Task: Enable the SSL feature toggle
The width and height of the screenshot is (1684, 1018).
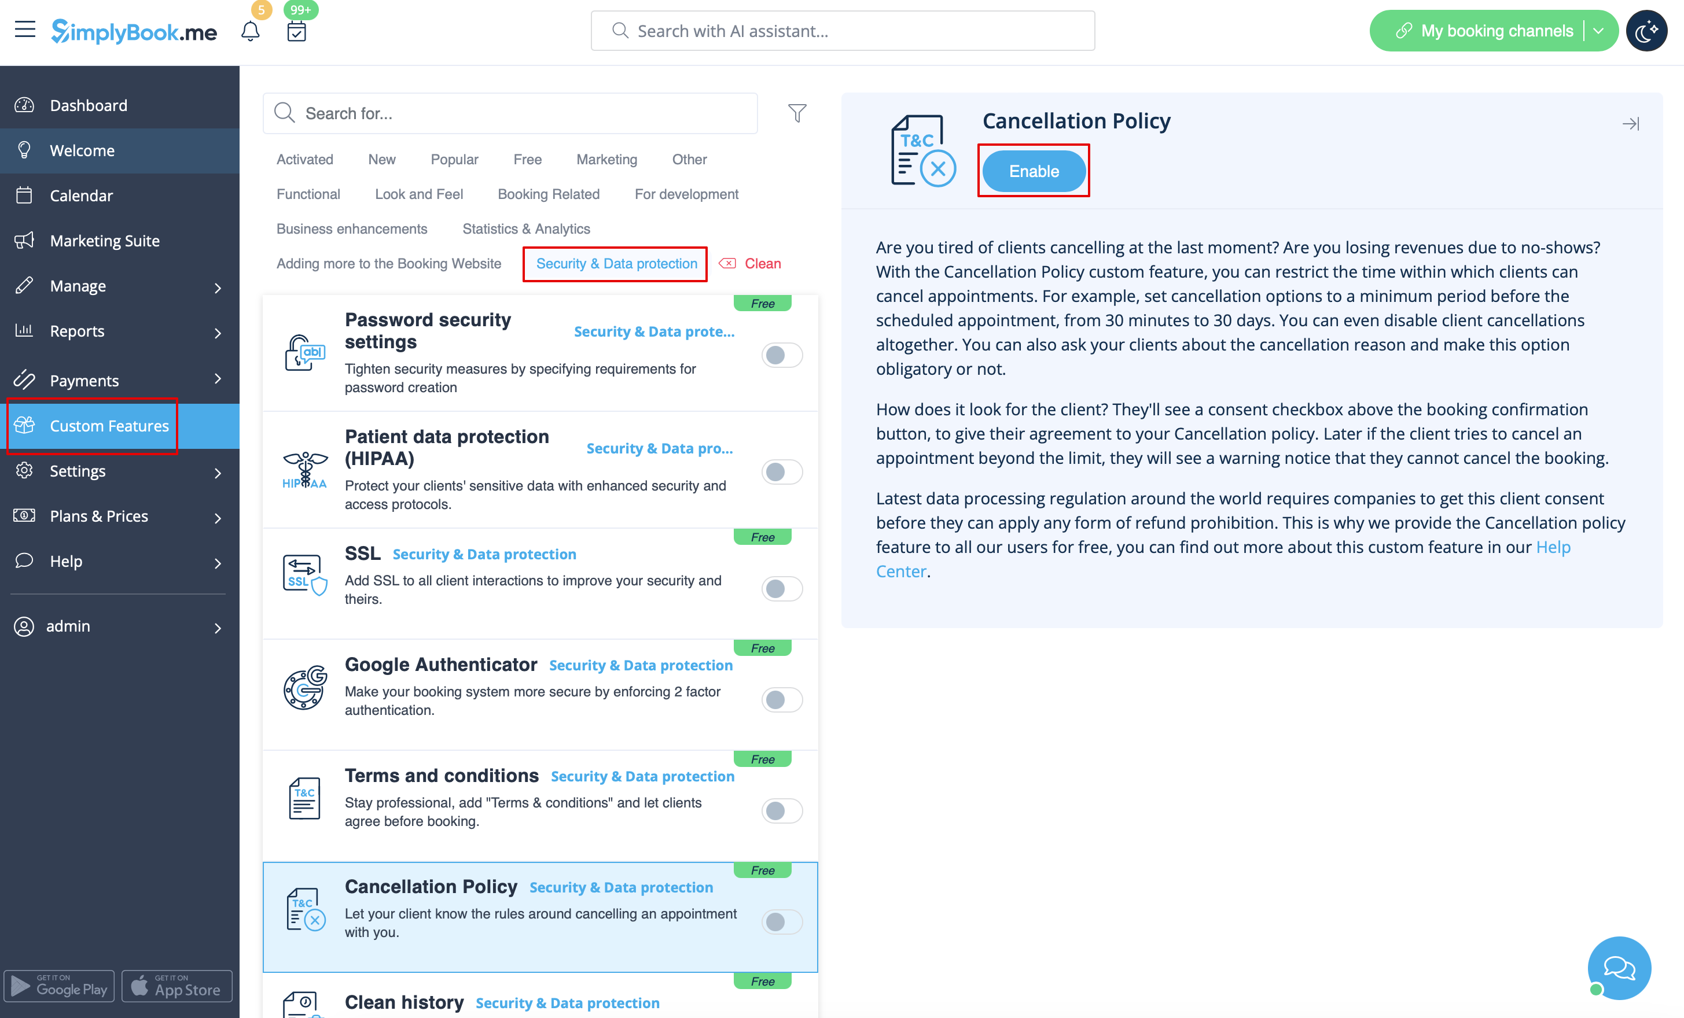Action: (x=782, y=588)
